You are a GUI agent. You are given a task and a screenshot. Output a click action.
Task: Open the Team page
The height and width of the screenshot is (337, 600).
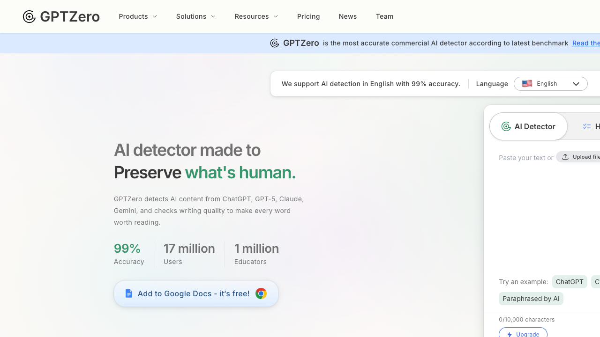(x=385, y=16)
